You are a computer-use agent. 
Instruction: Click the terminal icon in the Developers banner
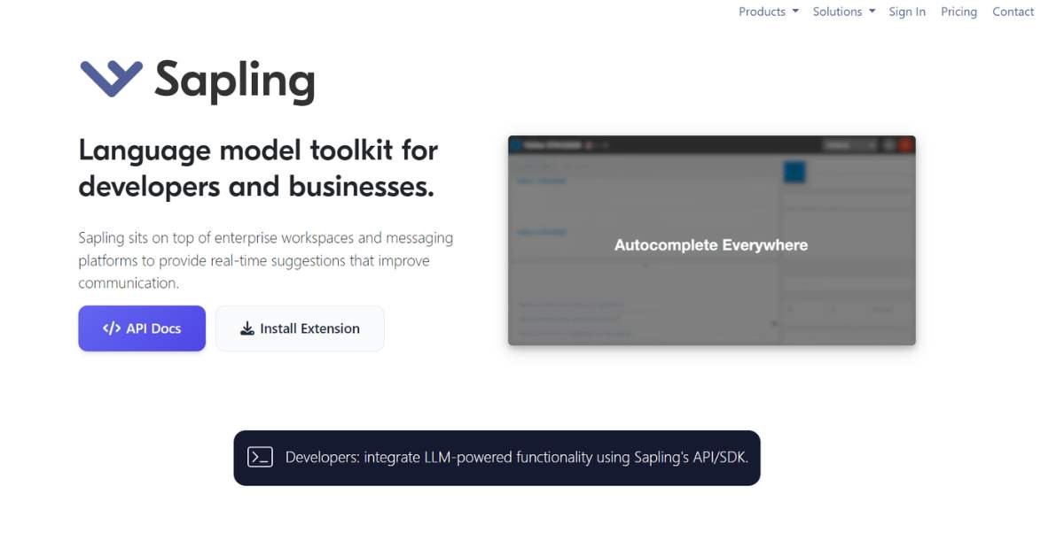(x=260, y=457)
